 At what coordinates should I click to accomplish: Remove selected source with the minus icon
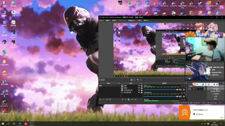click(125, 99)
